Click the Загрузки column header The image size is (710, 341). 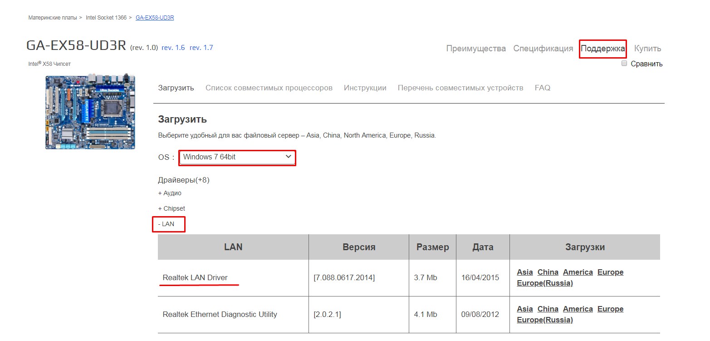pyautogui.click(x=585, y=247)
